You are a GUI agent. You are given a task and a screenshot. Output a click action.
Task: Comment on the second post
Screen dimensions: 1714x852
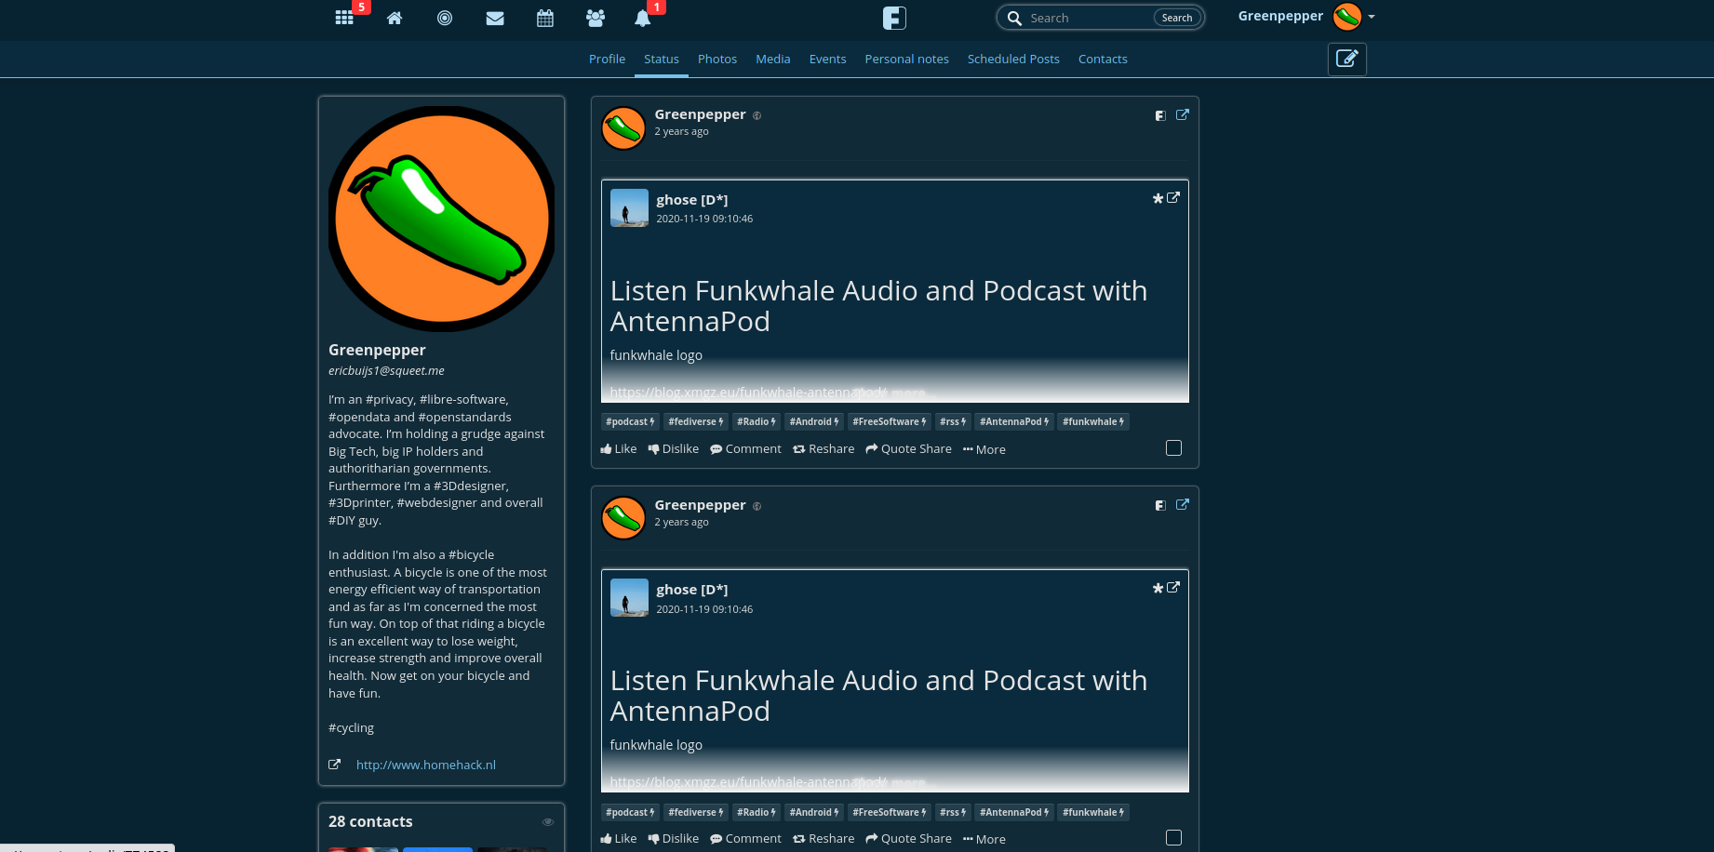pos(745,839)
